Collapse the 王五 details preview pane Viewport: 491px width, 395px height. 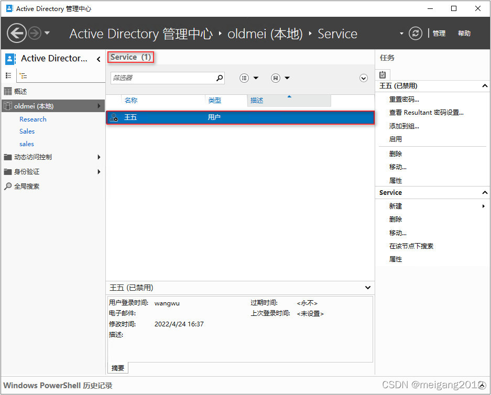(x=368, y=288)
